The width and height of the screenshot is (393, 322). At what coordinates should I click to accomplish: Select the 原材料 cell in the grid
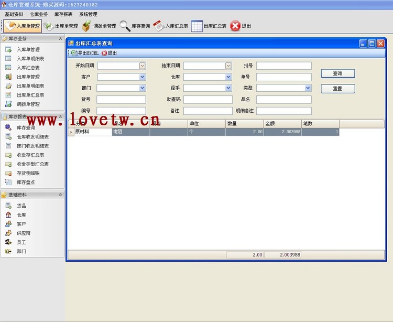coord(93,132)
